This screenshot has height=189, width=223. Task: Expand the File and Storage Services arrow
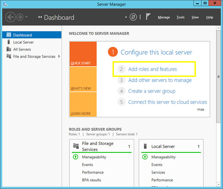tap(59, 56)
